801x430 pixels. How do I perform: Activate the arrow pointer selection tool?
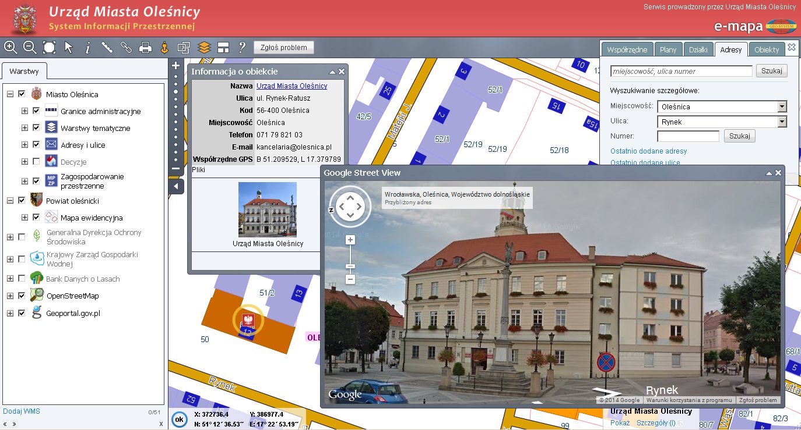coord(69,47)
